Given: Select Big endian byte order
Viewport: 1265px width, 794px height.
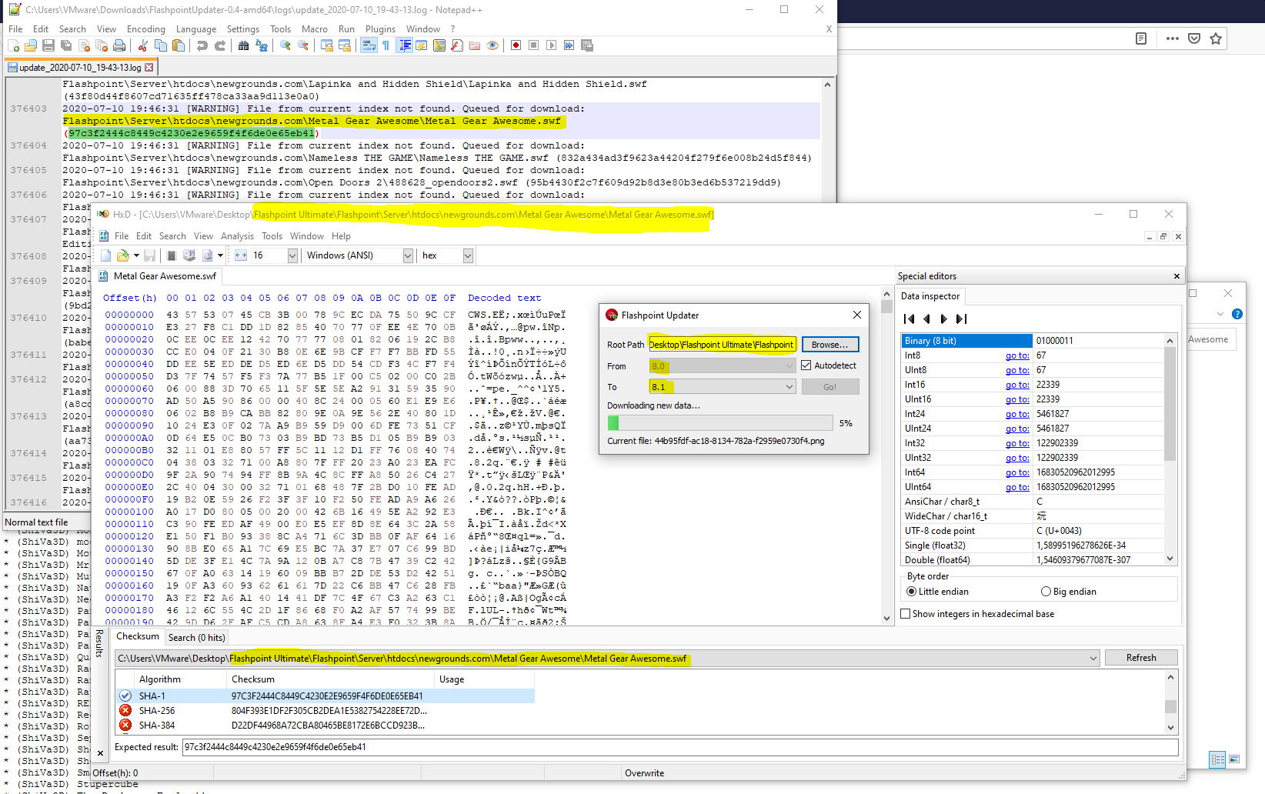Looking at the screenshot, I should point(1045,591).
